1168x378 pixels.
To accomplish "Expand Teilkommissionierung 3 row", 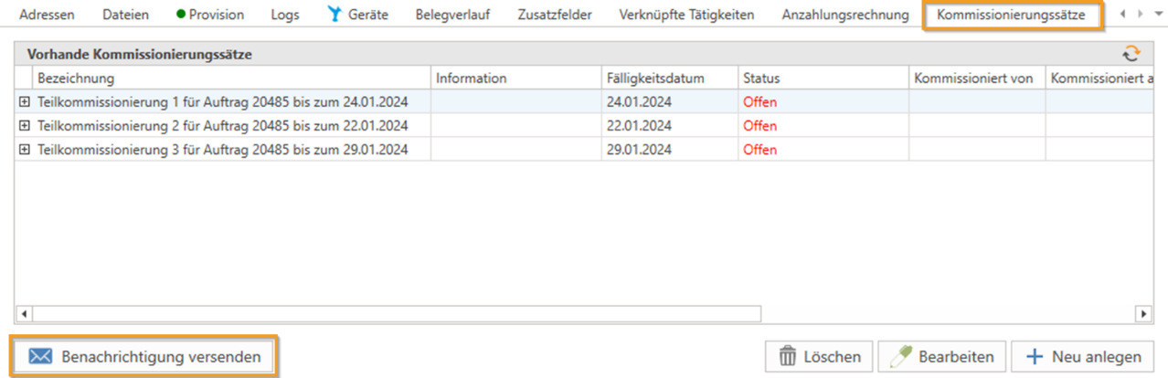I will (x=25, y=150).
